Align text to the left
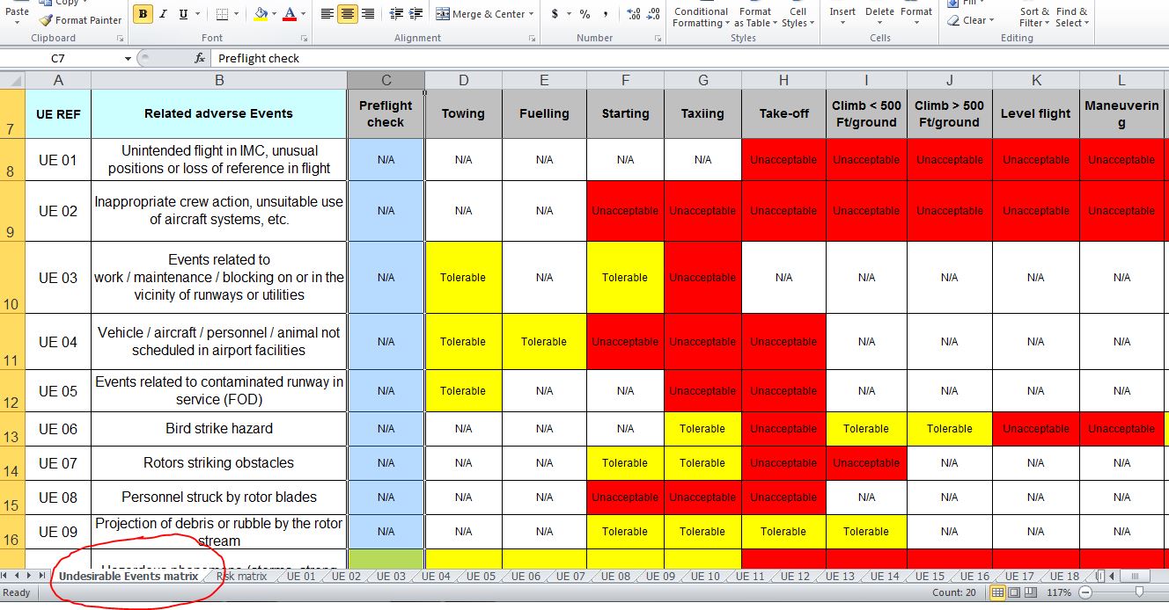1169x610 pixels. pos(327,14)
